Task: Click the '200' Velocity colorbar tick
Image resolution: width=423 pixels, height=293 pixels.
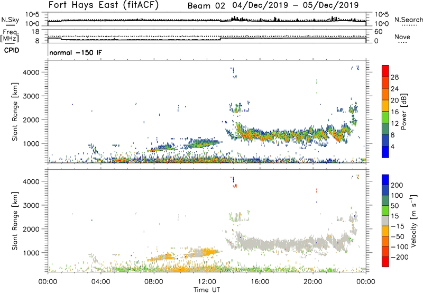Action: coord(397,185)
